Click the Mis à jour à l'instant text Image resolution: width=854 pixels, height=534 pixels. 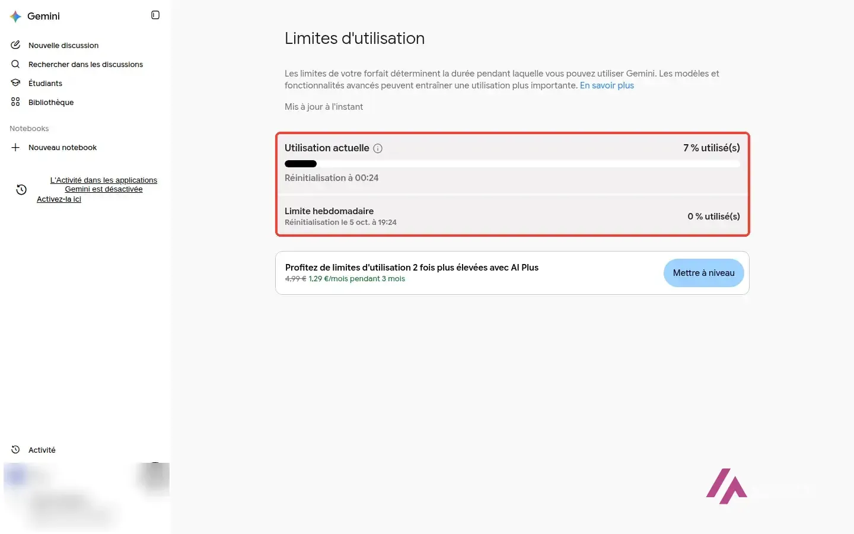324,107
